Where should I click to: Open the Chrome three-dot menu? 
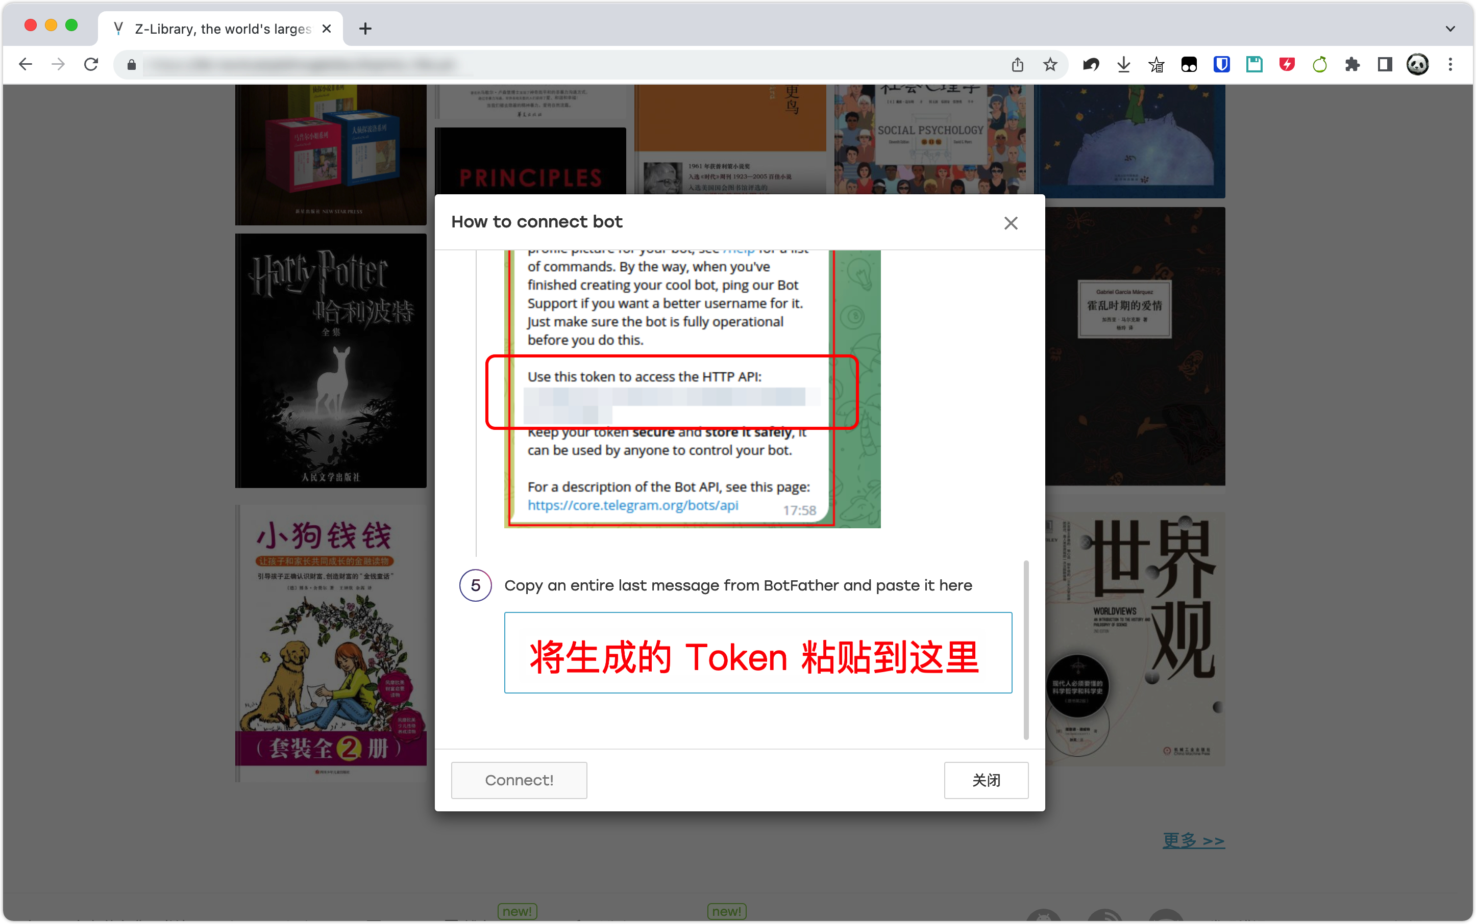(1450, 64)
